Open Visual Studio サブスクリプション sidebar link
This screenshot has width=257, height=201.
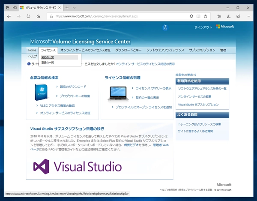[198, 105]
